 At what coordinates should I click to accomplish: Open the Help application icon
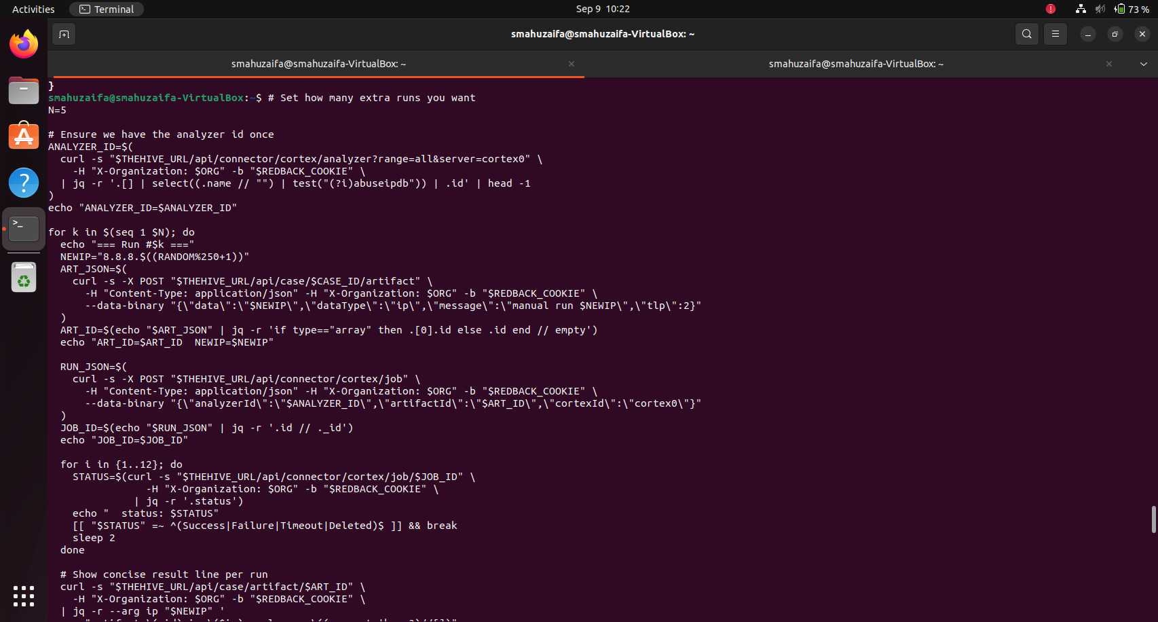point(24,183)
